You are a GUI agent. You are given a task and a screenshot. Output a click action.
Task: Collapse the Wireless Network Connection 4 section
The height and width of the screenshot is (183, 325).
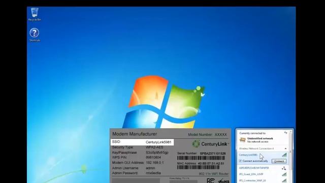[285, 148]
